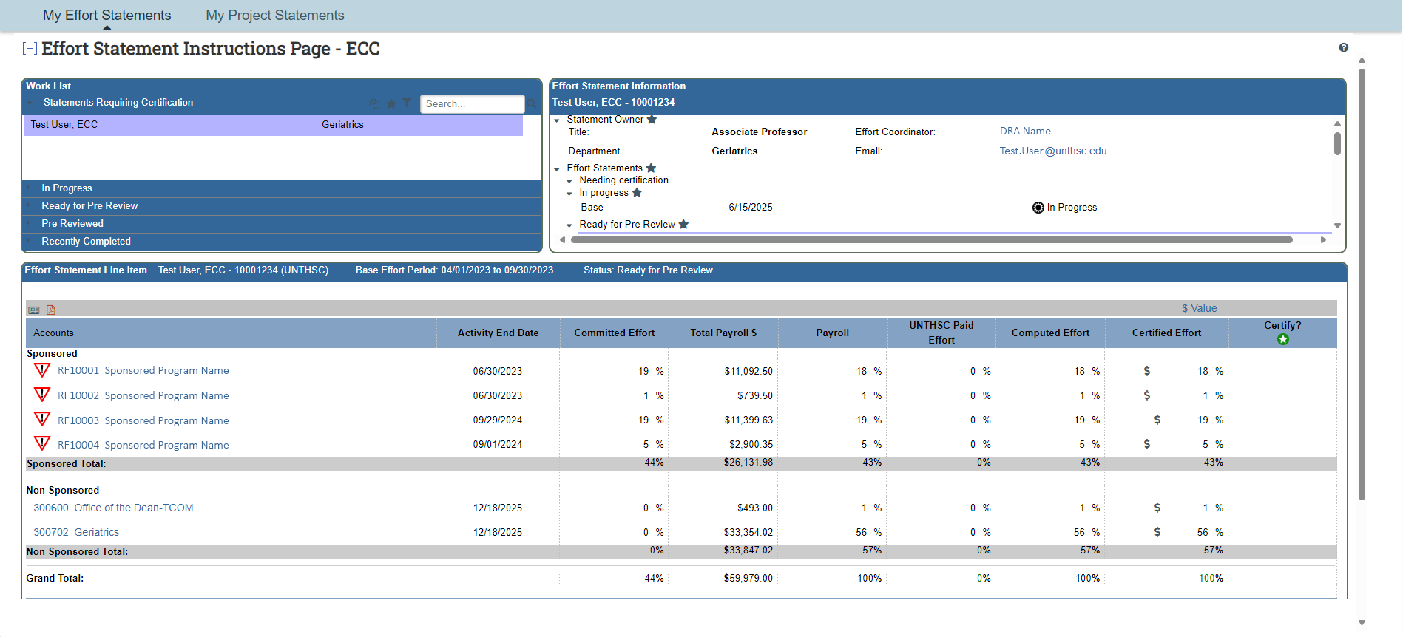1403x637 pixels.
Task: Click dollar sign icon in 300600 row
Action: [1157, 508]
